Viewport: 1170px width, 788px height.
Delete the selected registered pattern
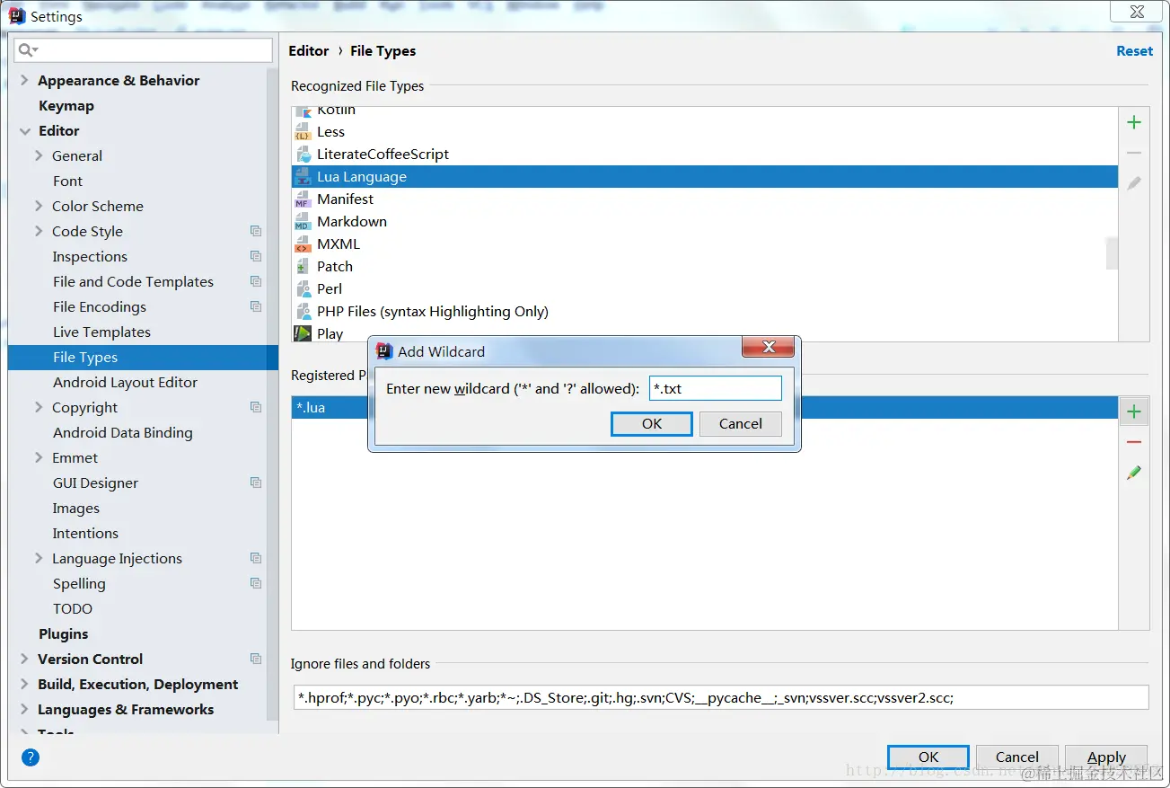pyautogui.click(x=1133, y=441)
